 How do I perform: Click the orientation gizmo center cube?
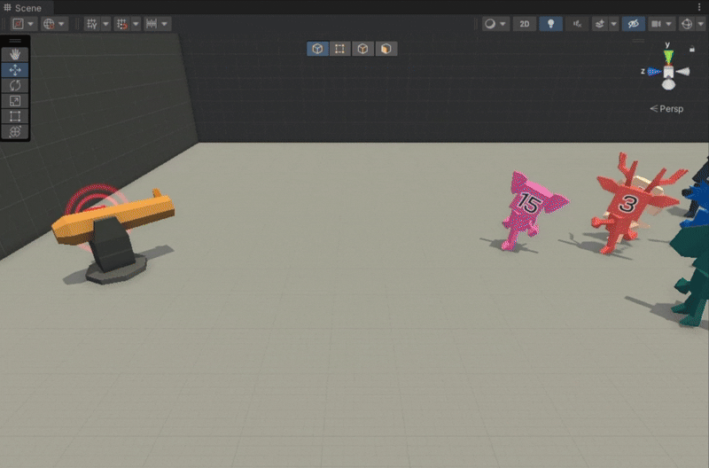point(668,72)
